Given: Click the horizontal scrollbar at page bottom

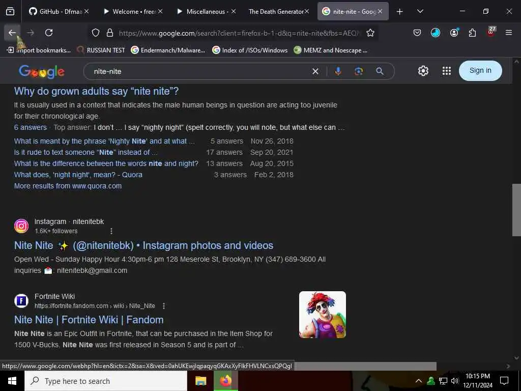Looking at the screenshot, I should click(364, 366).
